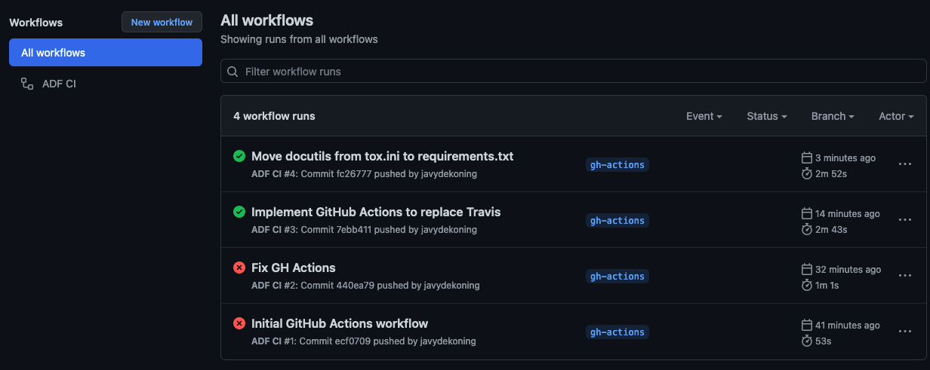
Task: Select All workflows in the sidebar
Action: [105, 53]
